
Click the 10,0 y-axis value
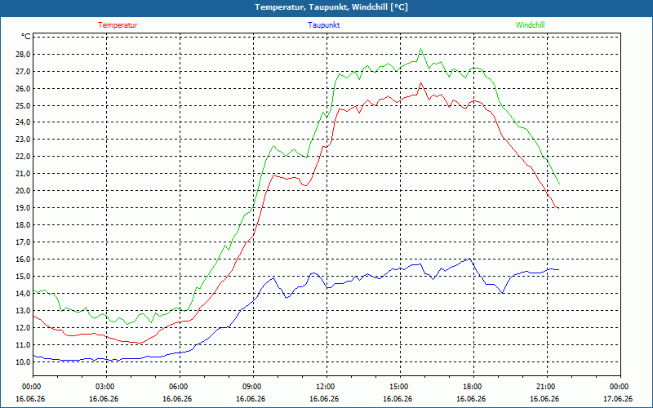(x=23, y=361)
